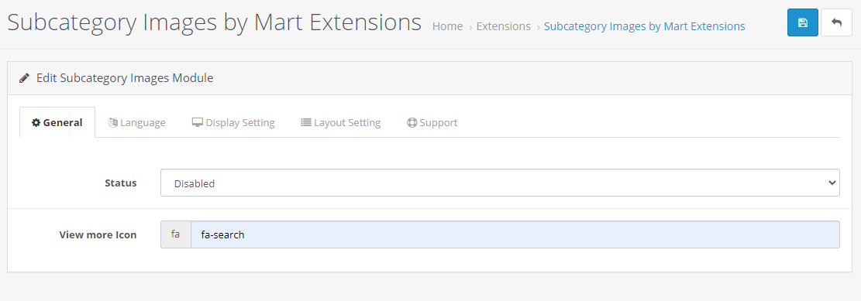Switch to the Language tab

point(136,122)
